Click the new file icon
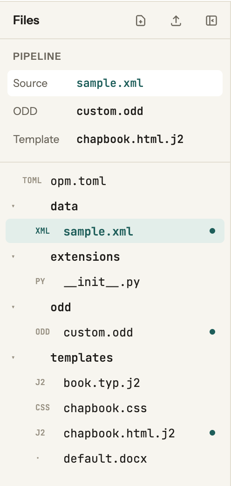Viewport: 231px width, 486px height. pos(141,21)
